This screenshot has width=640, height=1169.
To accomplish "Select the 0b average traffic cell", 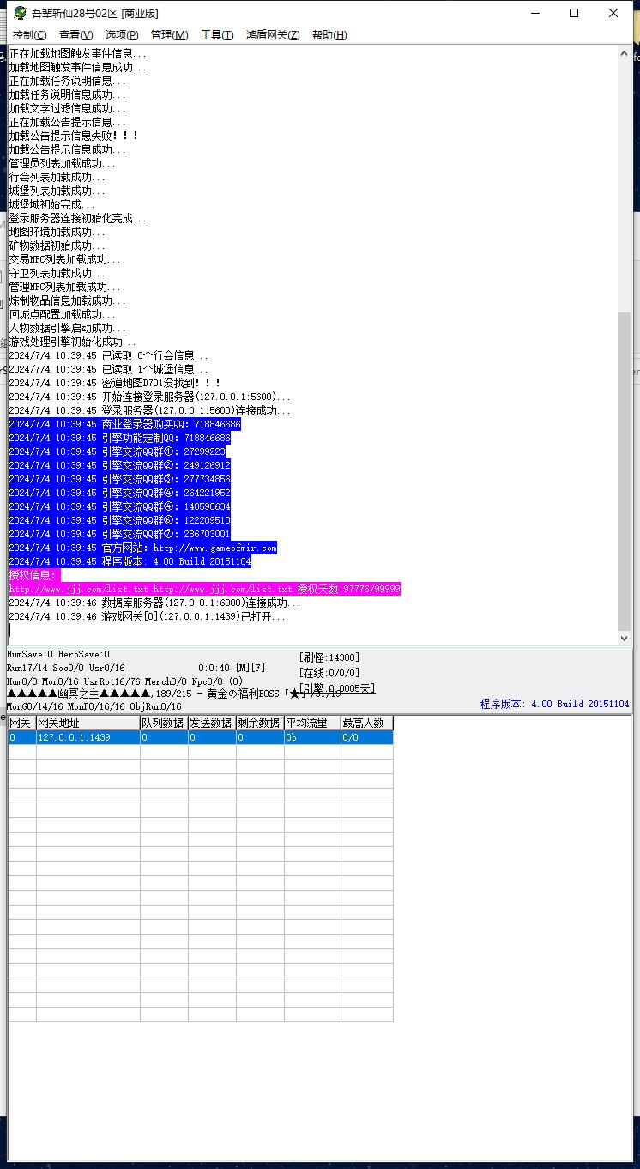I will tap(312, 737).
